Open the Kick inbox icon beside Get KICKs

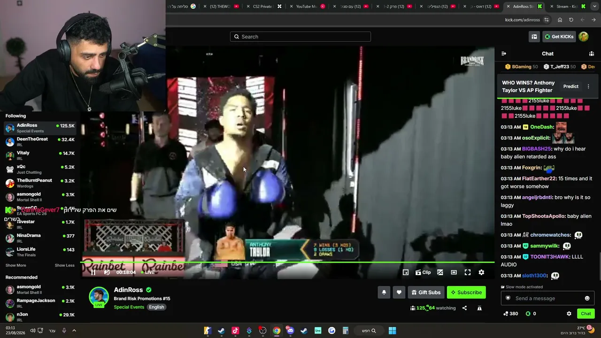point(534,37)
